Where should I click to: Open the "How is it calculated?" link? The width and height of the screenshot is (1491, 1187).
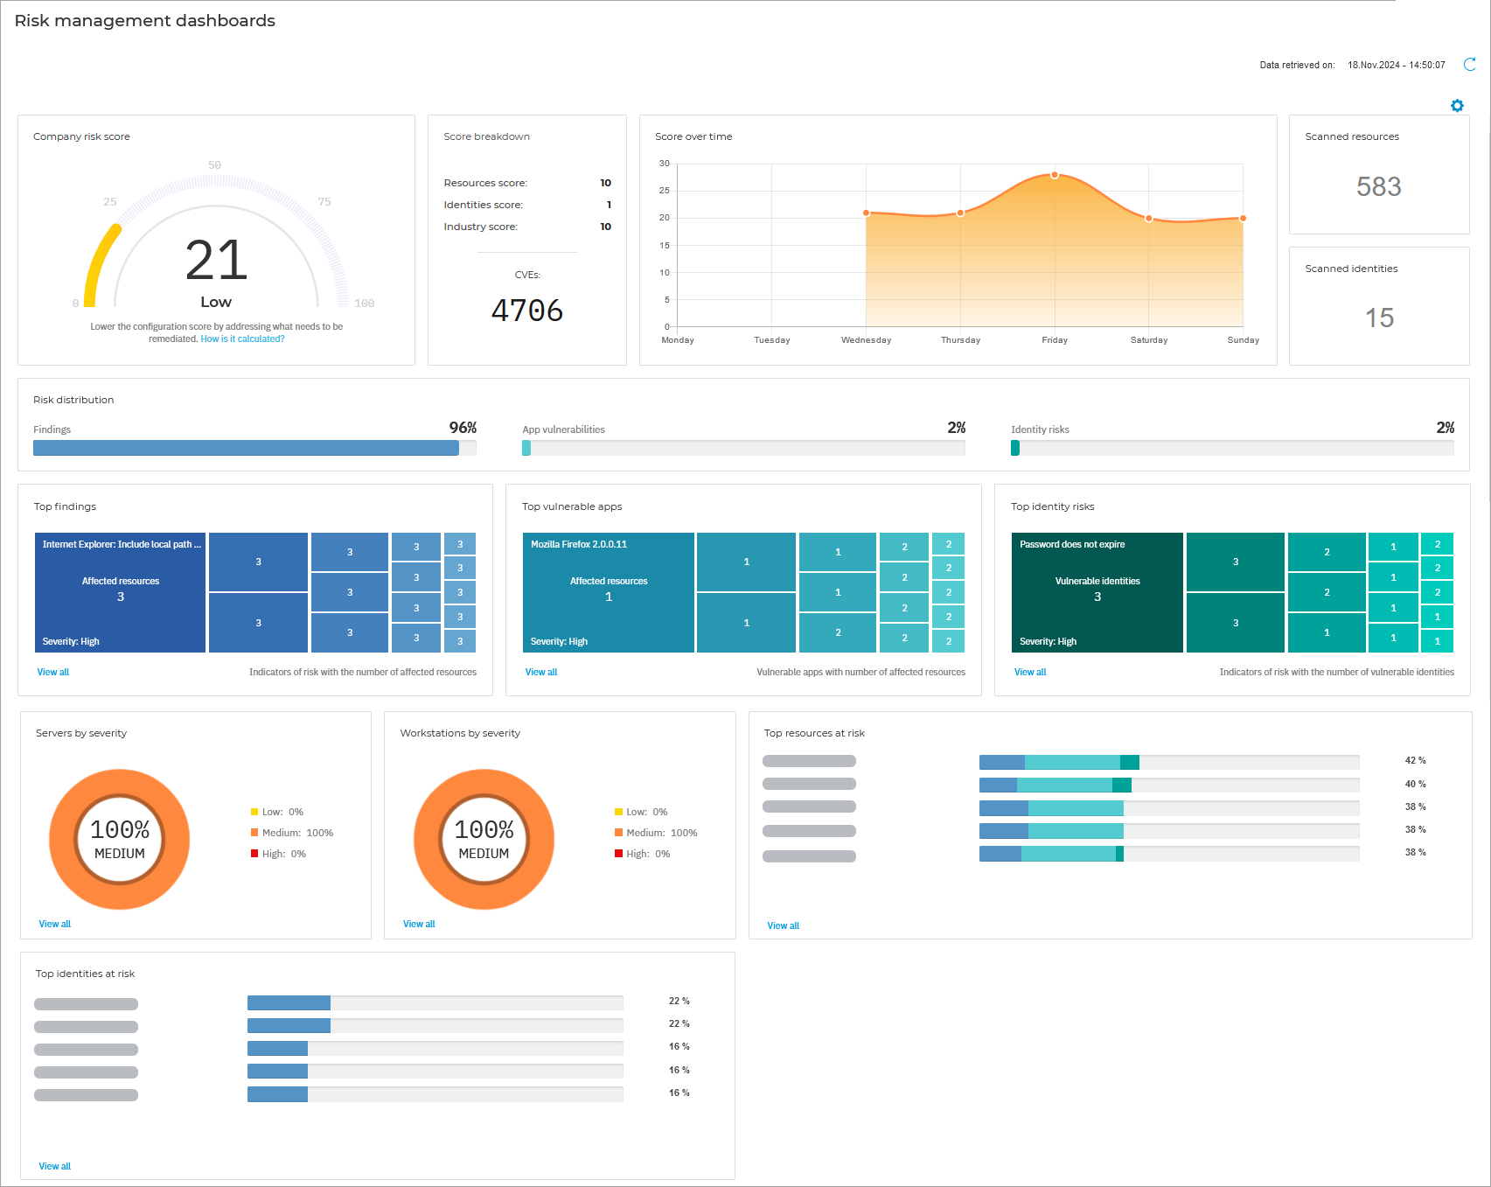[x=241, y=339]
